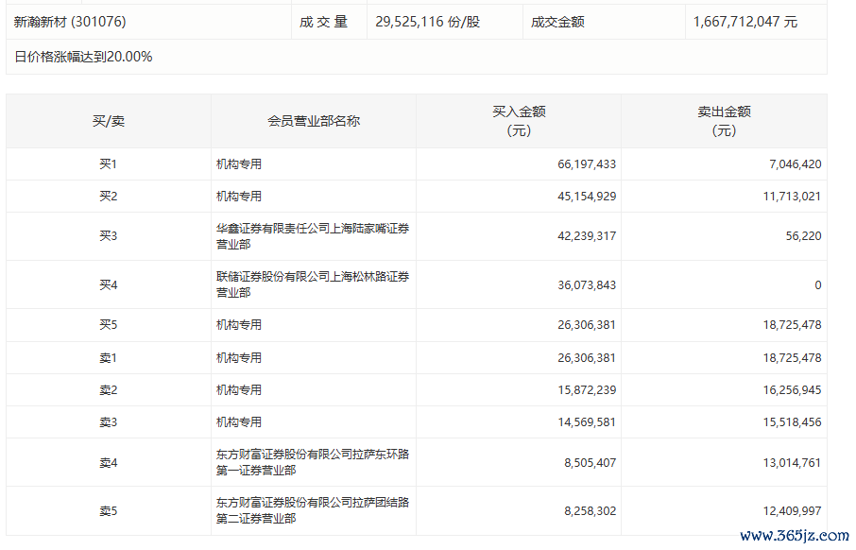Click 机构专用 in the 卖3 row
The image size is (856, 550).
point(239,422)
